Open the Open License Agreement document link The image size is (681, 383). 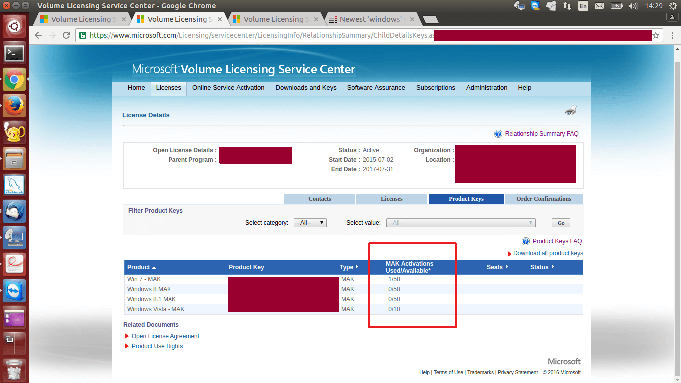tap(166, 336)
